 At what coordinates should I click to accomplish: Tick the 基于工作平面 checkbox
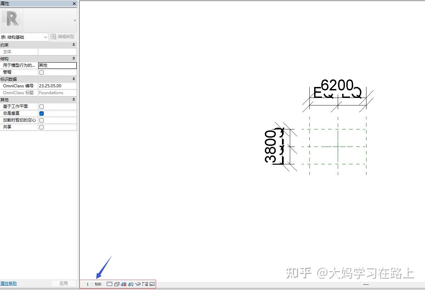[41, 106]
